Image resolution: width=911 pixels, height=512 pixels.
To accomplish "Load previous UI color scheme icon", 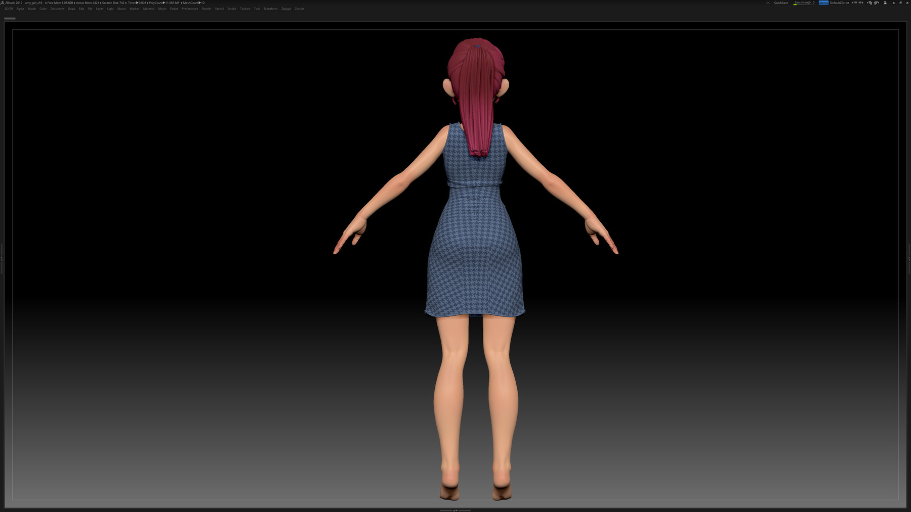I will coord(870,3).
